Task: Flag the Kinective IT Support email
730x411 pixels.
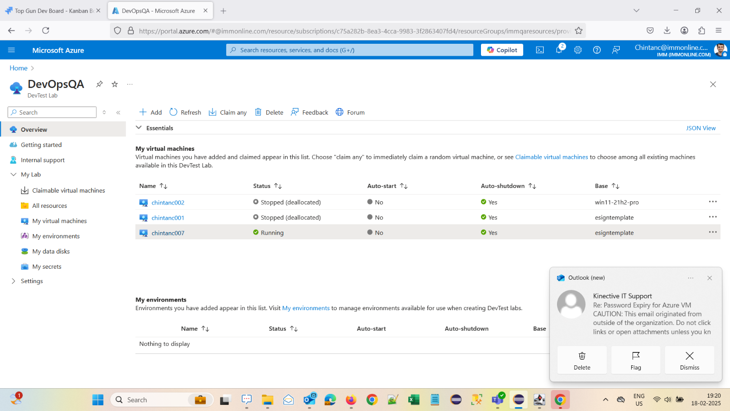Action: pos(636,360)
